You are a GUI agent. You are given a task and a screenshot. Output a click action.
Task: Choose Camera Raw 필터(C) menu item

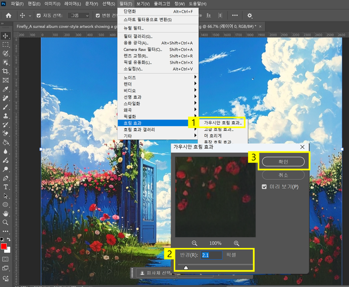coord(158,49)
